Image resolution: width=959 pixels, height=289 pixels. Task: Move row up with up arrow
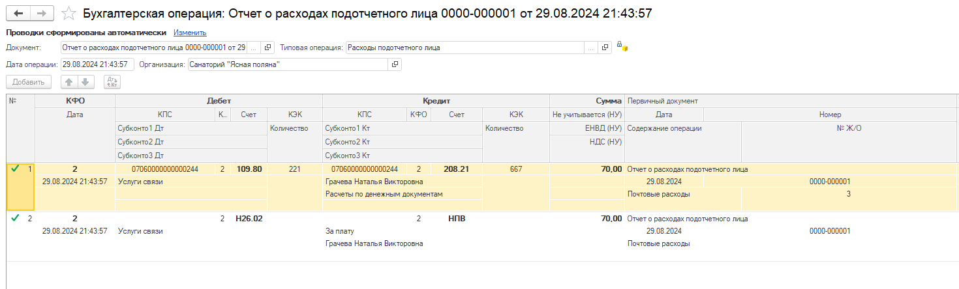69,82
